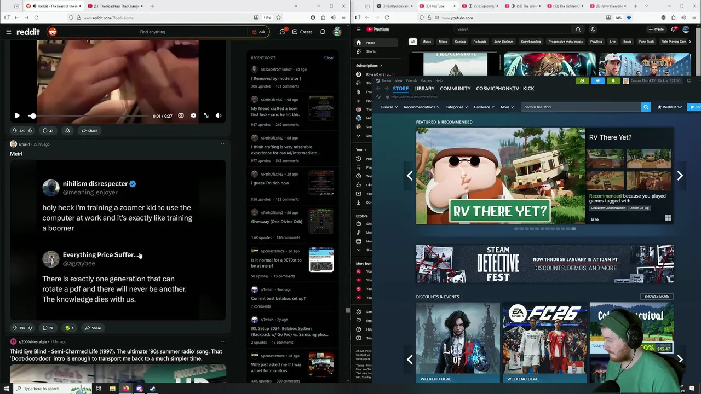Open options menu for r/meirl post
The height and width of the screenshot is (394, 701).
223,144
